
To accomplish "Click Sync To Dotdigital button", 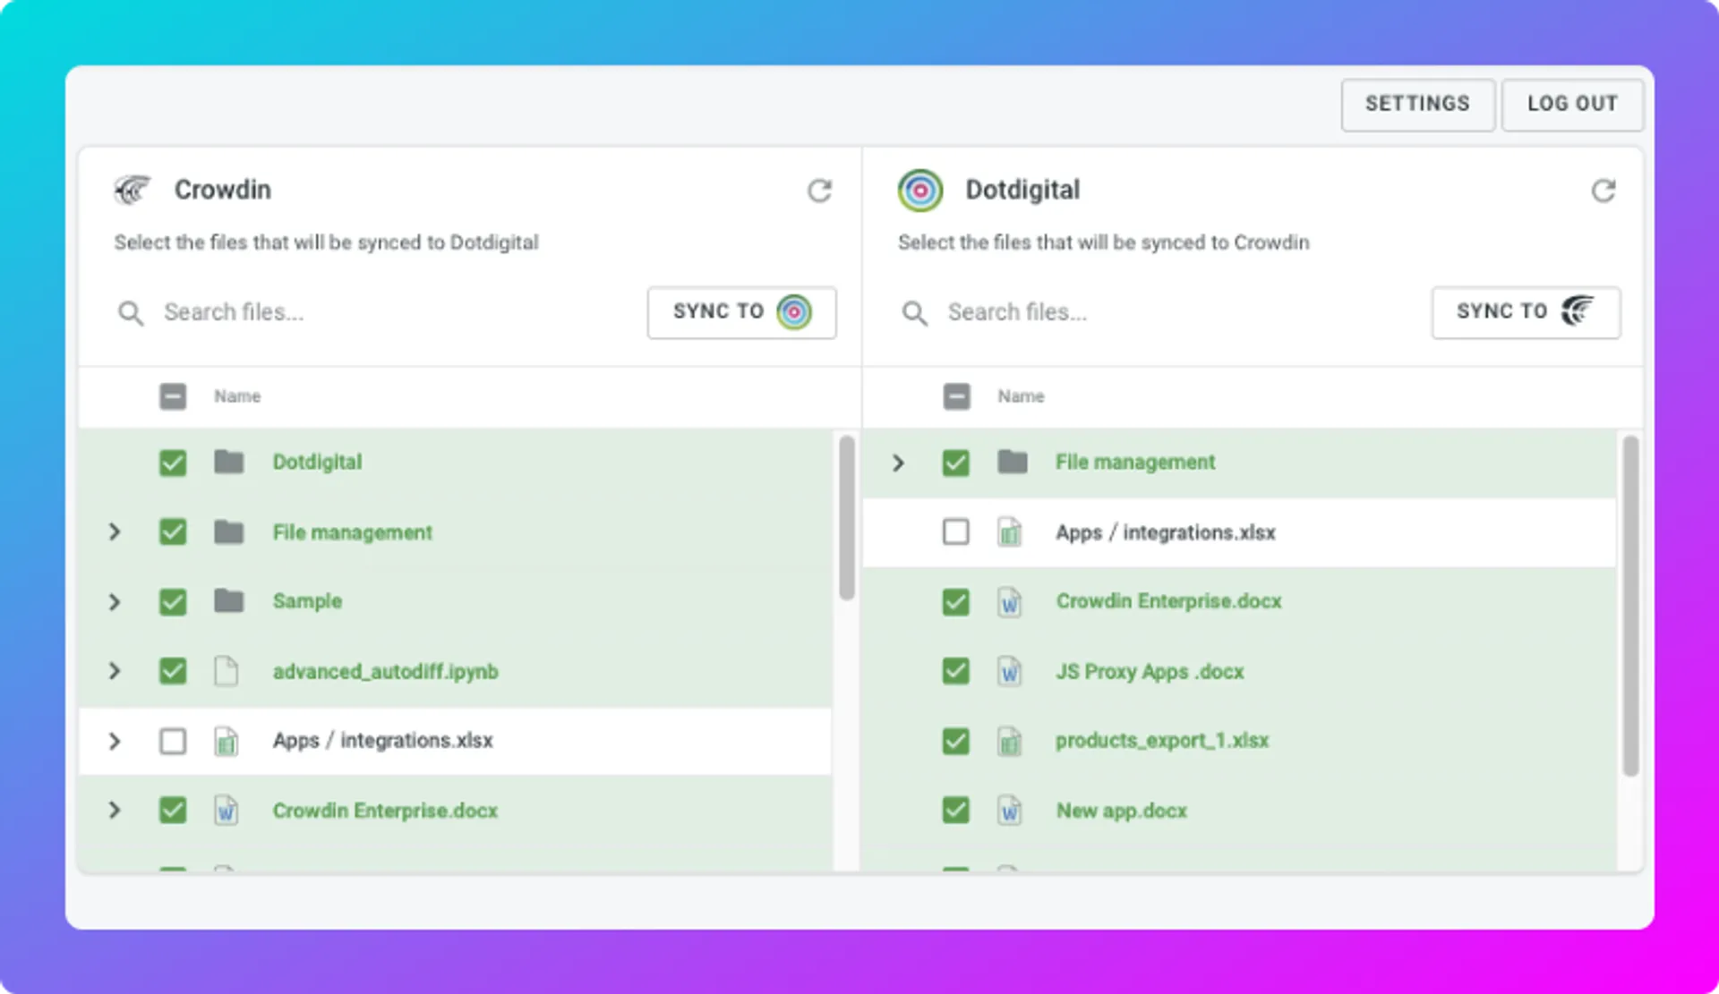I will (741, 312).
